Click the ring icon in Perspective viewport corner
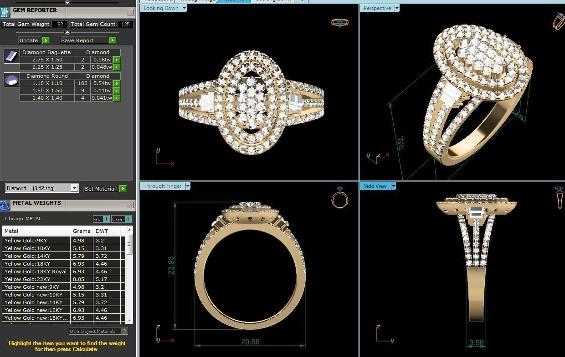The image size is (565, 357). click(559, 21)
